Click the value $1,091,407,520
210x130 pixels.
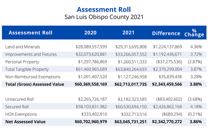coord(93,77)
